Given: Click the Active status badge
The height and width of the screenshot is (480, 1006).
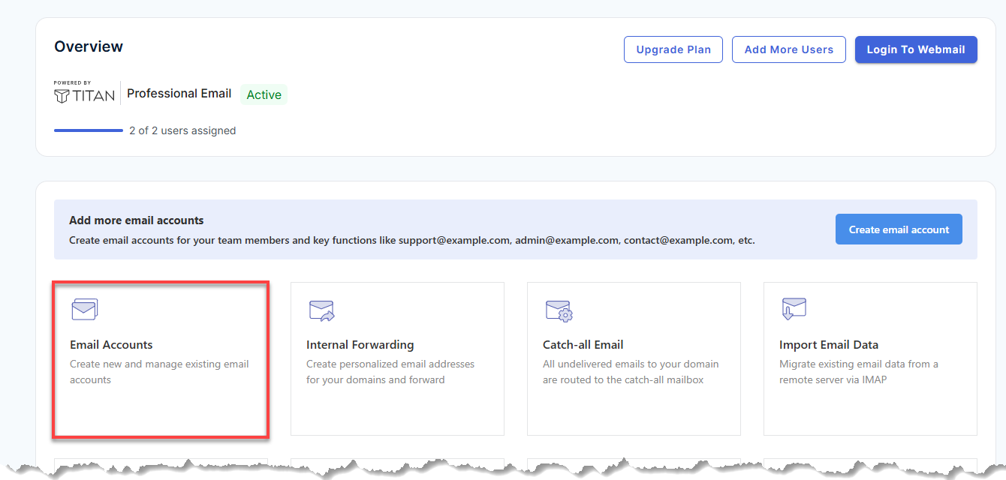Looking at the screenshot, I should (x=264, y=94).
